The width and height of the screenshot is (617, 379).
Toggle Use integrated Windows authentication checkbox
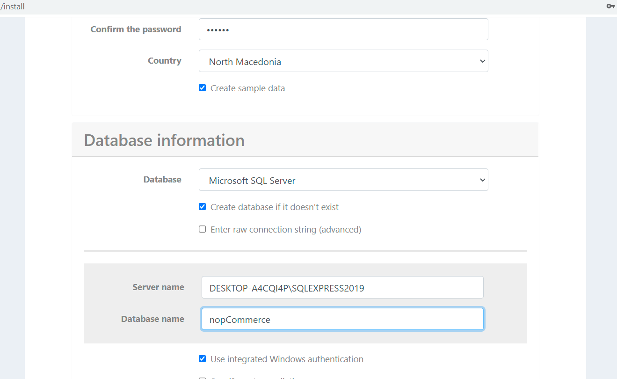pos(202,358)
